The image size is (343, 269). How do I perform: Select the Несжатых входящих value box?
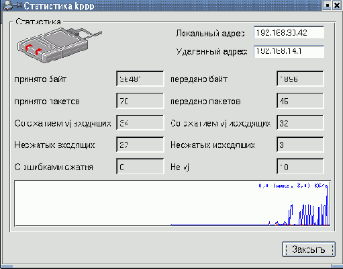coord(140,145)
